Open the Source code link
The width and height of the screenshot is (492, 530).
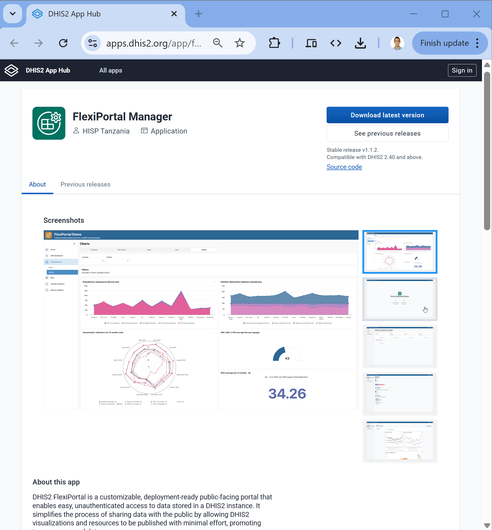coord(344,167)
